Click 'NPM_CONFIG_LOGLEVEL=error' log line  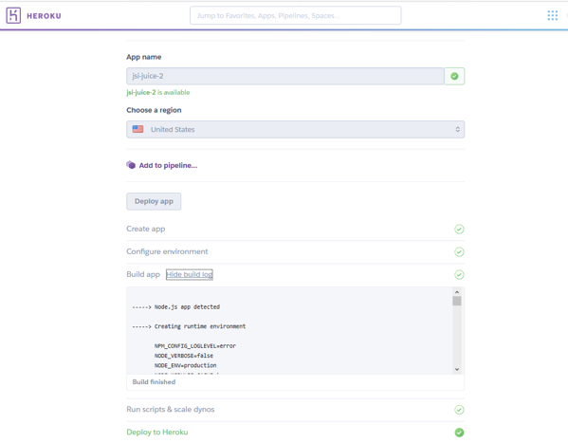coord(195,346)
